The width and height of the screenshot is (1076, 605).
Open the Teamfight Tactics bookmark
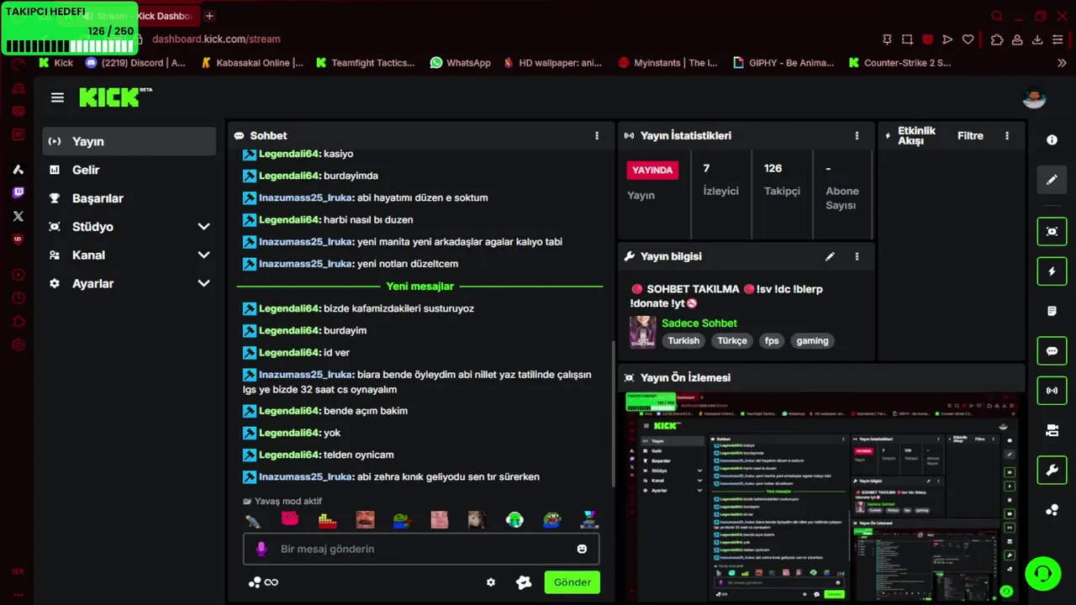coord(365,63)
